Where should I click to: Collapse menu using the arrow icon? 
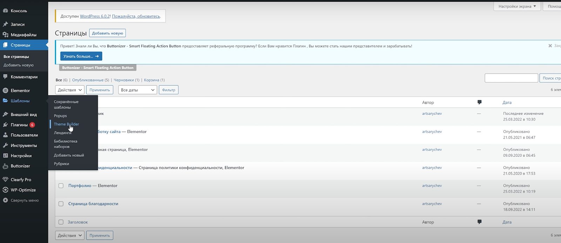[x=5, y=201]
